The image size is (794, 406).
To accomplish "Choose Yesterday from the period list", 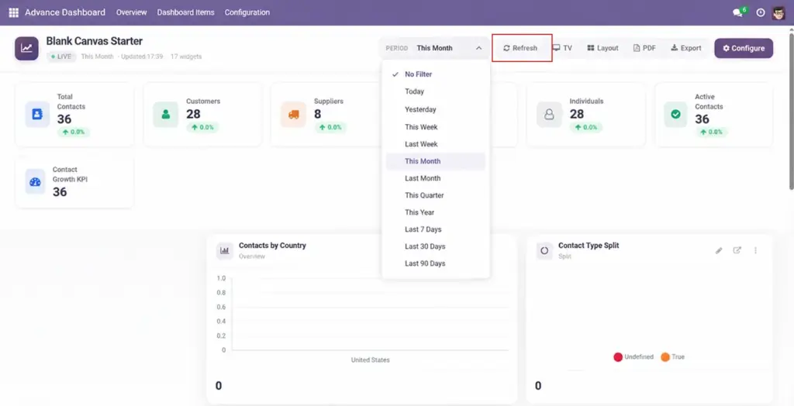I will pyautogui.click(x=436, y=109).
